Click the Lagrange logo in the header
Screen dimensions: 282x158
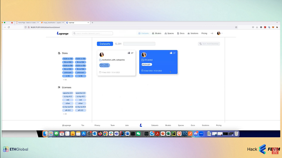(63, 34)
